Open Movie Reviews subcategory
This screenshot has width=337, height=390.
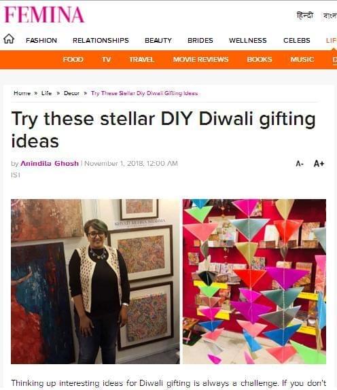click(200, 59)
